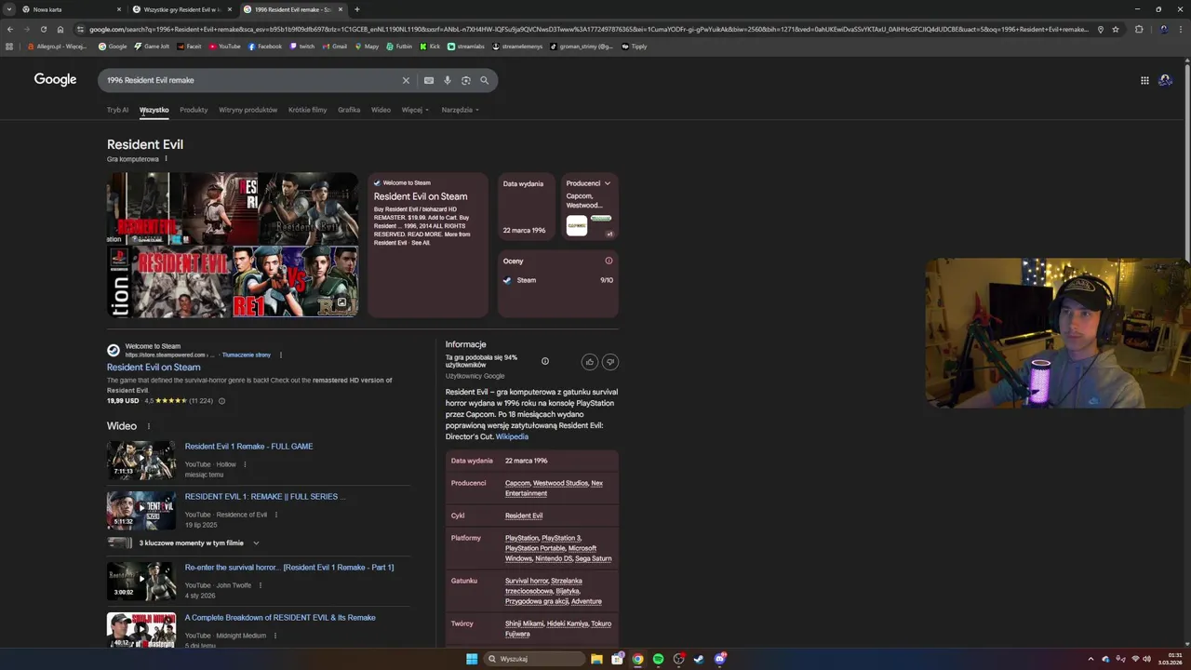The height and width of the screenshot is (670, 1191).
Task: Open the YouTube bookmark
Action: (225, 46)
